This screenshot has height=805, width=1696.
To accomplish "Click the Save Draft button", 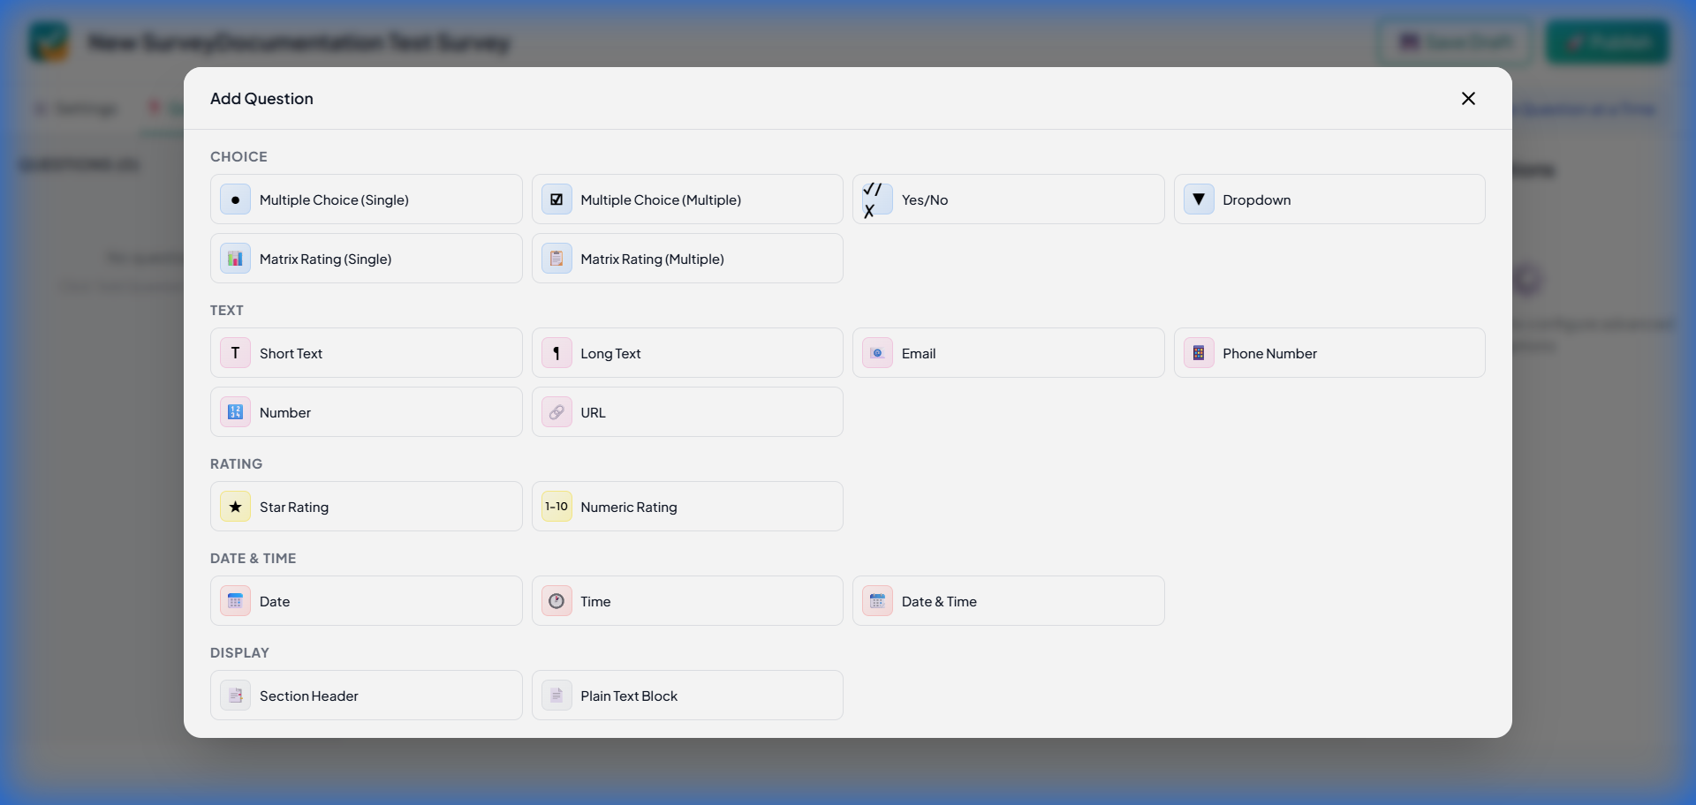I will [x=1453, y=41].
